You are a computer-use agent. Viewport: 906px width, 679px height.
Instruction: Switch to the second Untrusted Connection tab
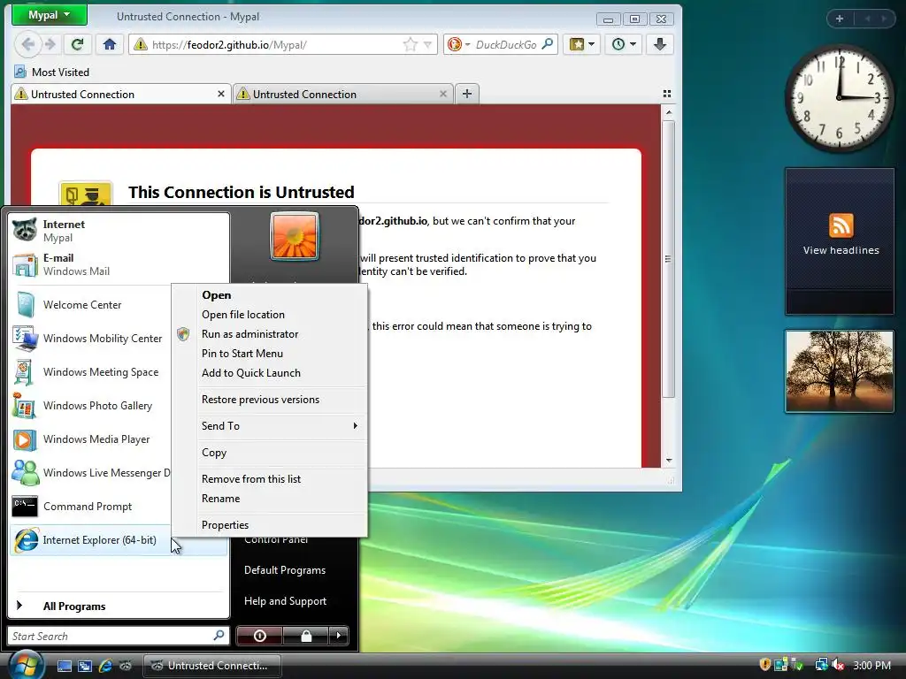click(342, 94)
